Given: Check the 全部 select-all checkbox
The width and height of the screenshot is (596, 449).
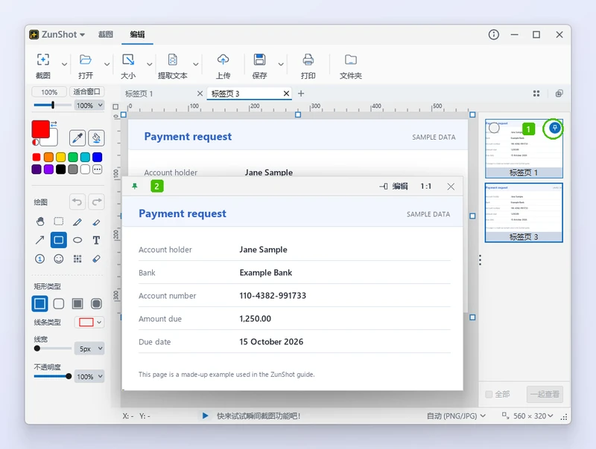Looking at the screenshot, I should click(x=489, y=395).
